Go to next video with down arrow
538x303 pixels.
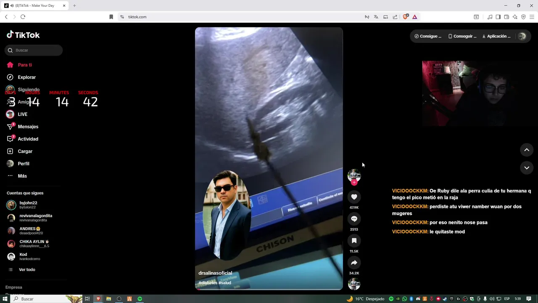click(x=527, y=167)
